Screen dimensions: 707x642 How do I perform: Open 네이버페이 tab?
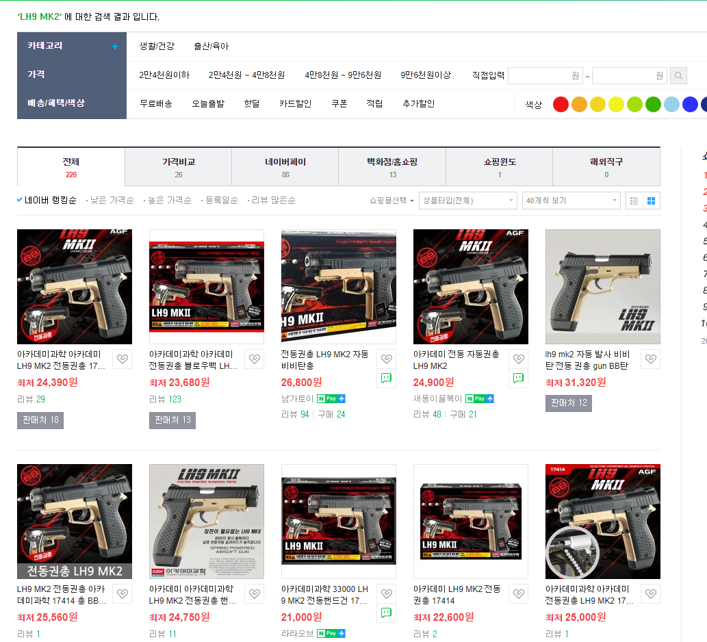tap(285, 167)
